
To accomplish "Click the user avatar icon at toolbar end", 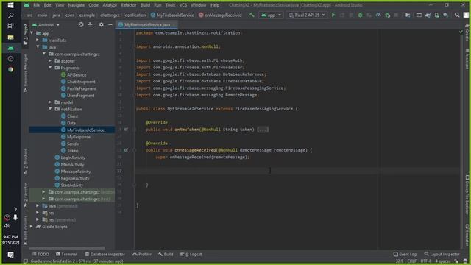I will pyautogui.click(x=466, y=15).
